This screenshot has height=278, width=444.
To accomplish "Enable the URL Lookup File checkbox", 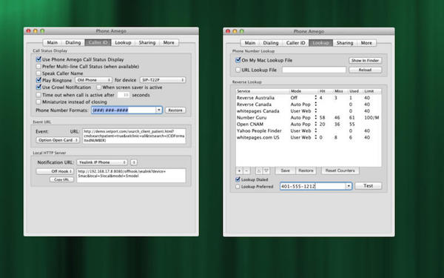I will (x=238, y=70).
